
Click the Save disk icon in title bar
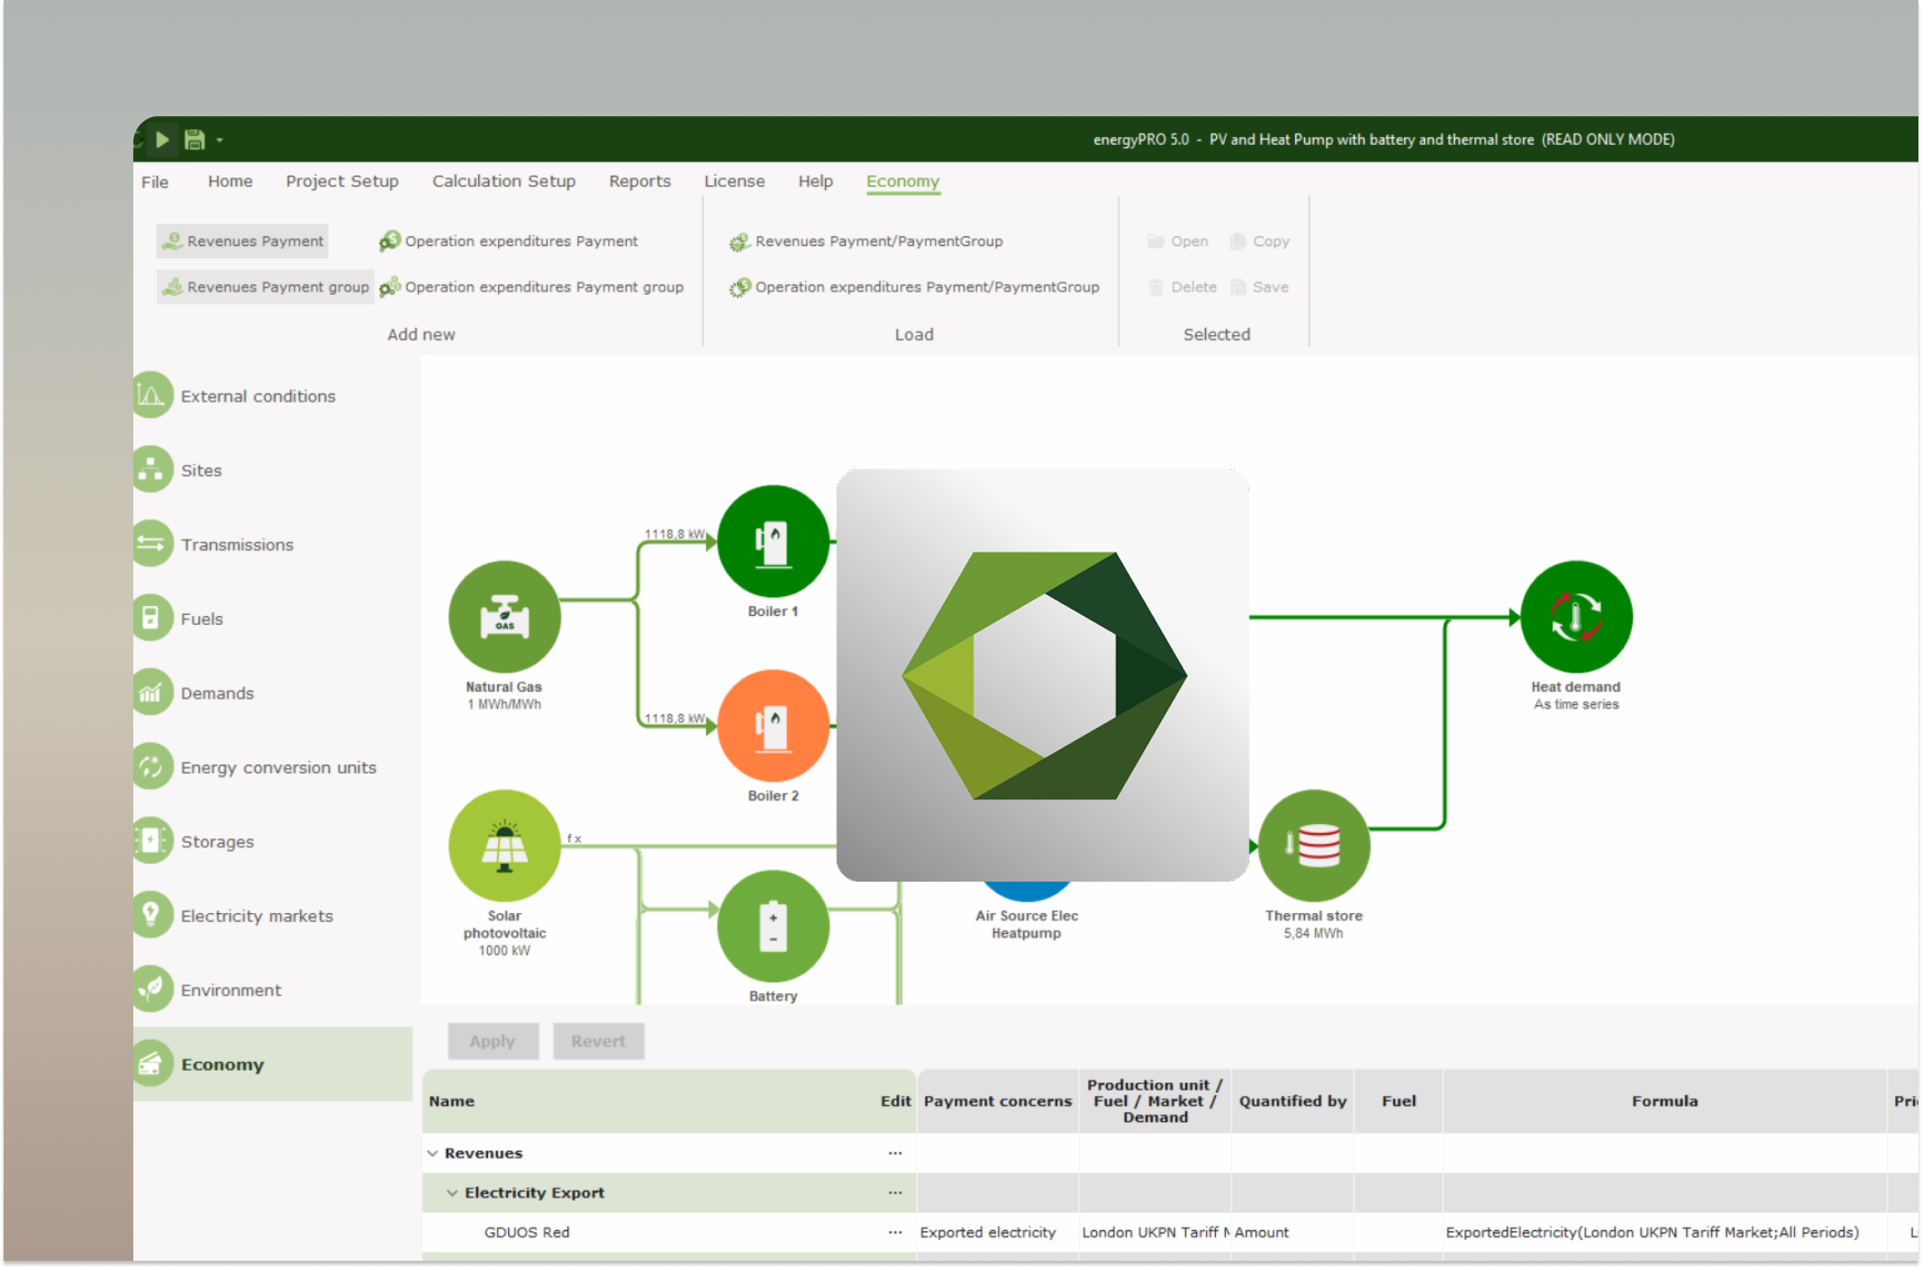195,140
